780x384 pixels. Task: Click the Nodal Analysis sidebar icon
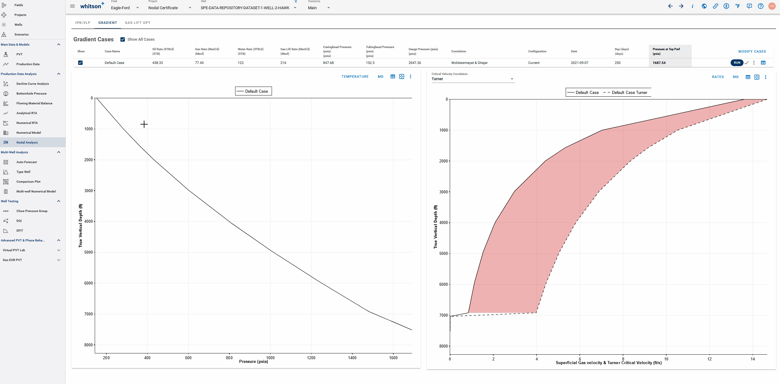6,142
